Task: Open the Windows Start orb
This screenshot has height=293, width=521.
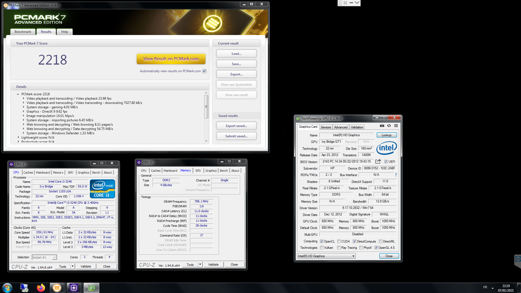Action: coord(7,288)
